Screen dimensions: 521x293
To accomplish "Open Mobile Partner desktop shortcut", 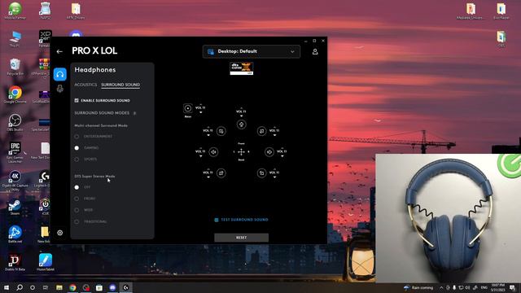I will (x=15, y=11).
